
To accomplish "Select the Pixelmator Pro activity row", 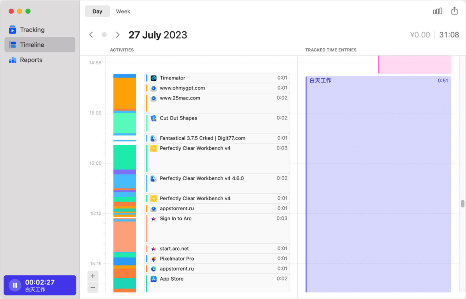I will coord(217,259).
